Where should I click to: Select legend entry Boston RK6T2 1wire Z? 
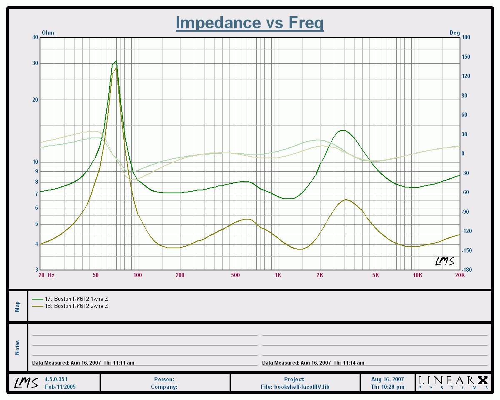pos(77,299)
